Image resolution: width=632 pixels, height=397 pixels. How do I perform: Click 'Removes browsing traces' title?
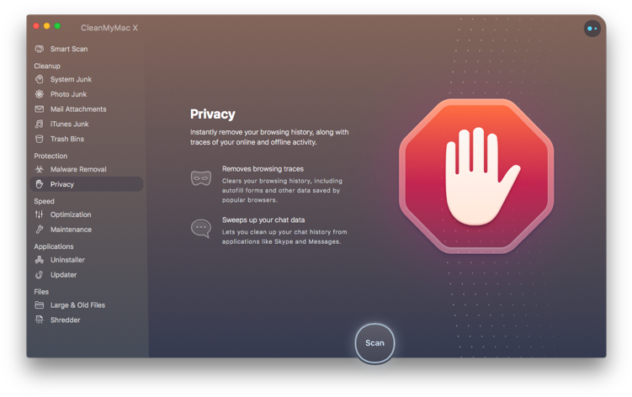tap(263, 169)
